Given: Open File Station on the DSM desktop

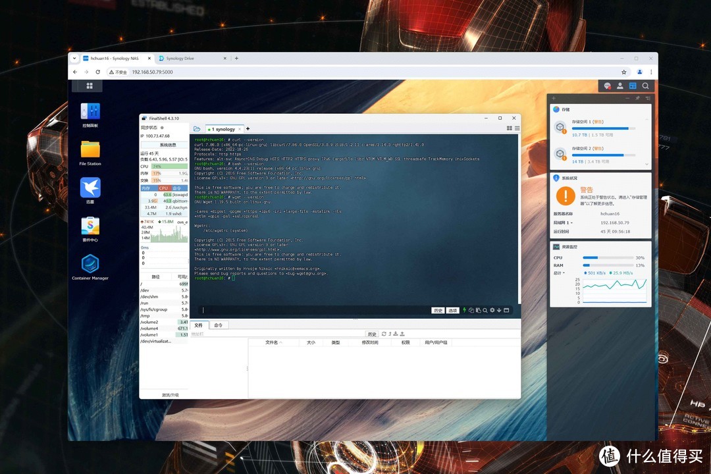Looking at the screenshot, I should point(90,150).
